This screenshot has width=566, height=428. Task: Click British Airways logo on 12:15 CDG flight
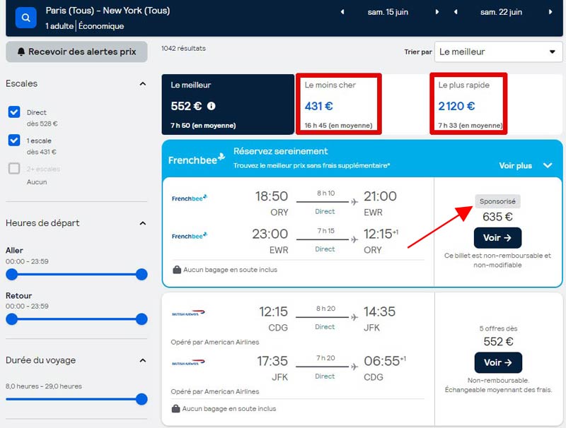tap(188, 313)
